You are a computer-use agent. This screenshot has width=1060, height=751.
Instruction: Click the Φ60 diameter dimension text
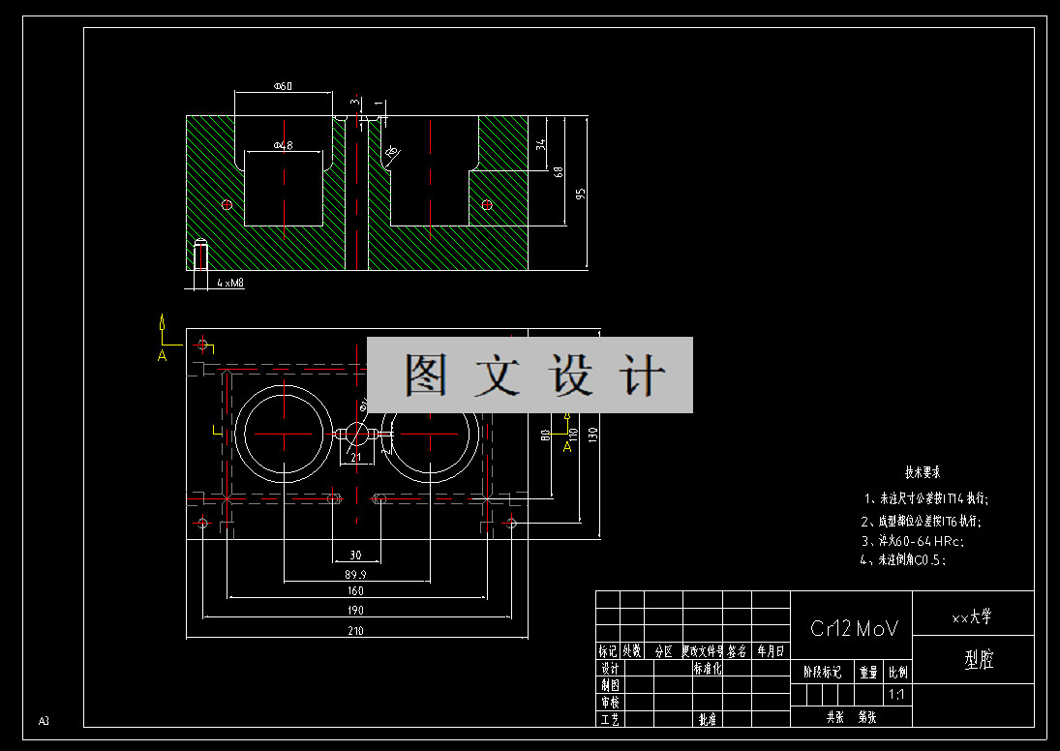click(x=283, y=86)
